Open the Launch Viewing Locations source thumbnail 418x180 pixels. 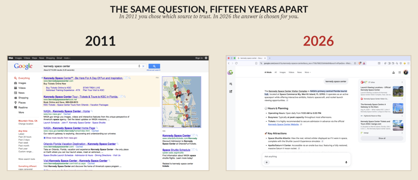pyautogui.click(x=398, y=91)
